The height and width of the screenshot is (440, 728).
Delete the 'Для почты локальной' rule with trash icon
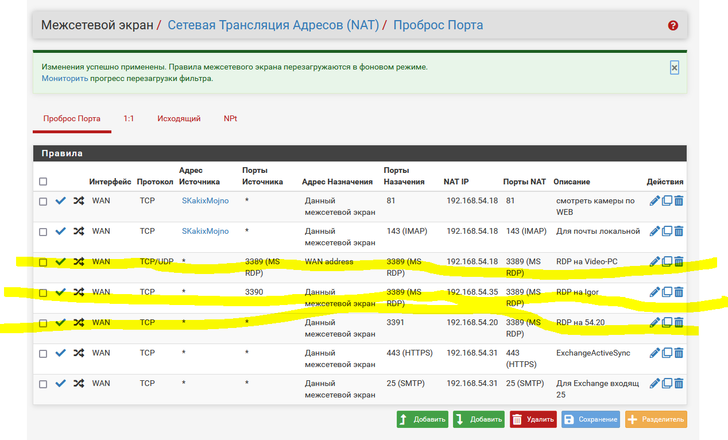pos(679,231)
